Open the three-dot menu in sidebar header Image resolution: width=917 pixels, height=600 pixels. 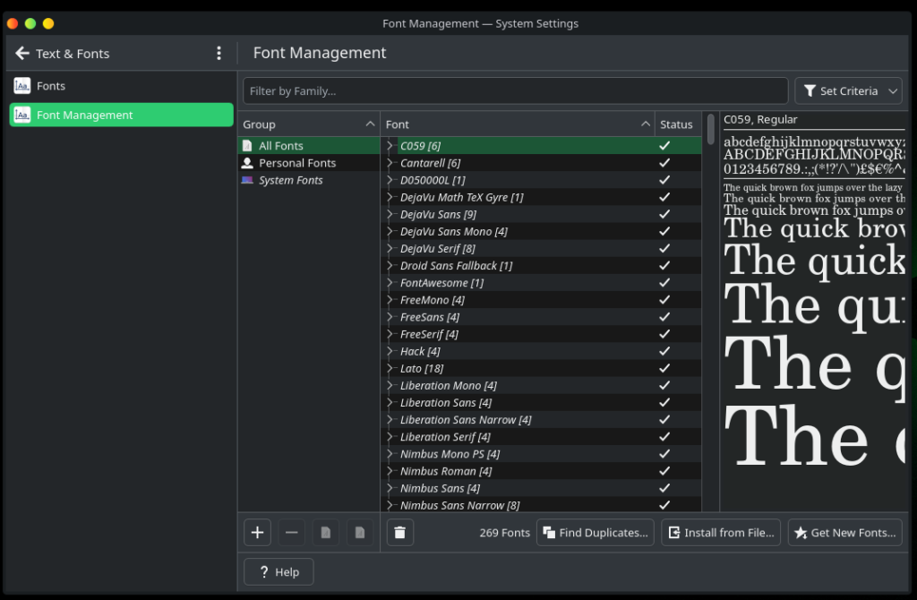click(219, 54)
